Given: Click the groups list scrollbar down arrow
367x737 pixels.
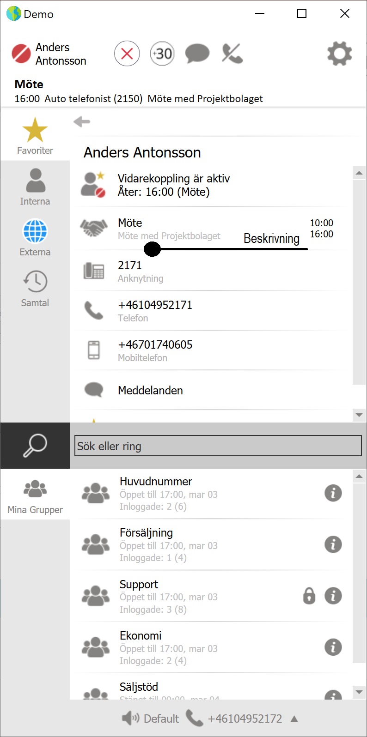Looking at the screenshot, I should tap(359, 692).
